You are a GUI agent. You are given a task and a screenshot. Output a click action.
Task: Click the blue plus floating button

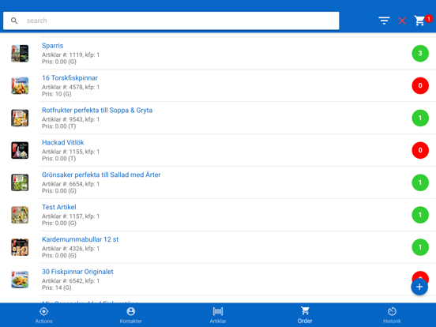(419, 287)
